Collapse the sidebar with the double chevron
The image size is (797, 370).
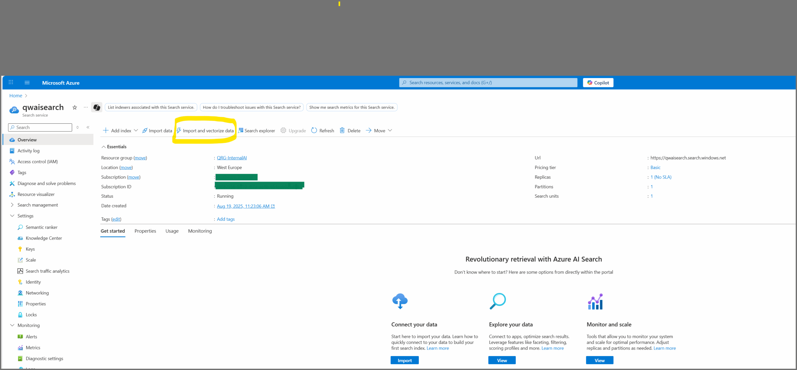pos(88,127)
